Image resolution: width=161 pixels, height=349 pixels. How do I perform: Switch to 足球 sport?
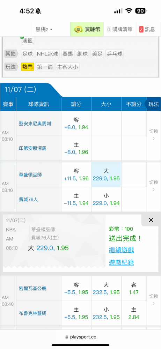click(28, 54)
